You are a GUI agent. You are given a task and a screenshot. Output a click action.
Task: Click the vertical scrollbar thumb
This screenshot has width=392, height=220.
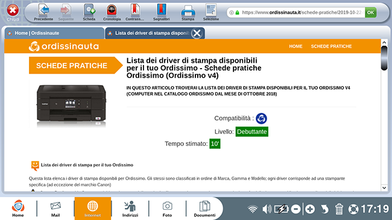point(384,58)
